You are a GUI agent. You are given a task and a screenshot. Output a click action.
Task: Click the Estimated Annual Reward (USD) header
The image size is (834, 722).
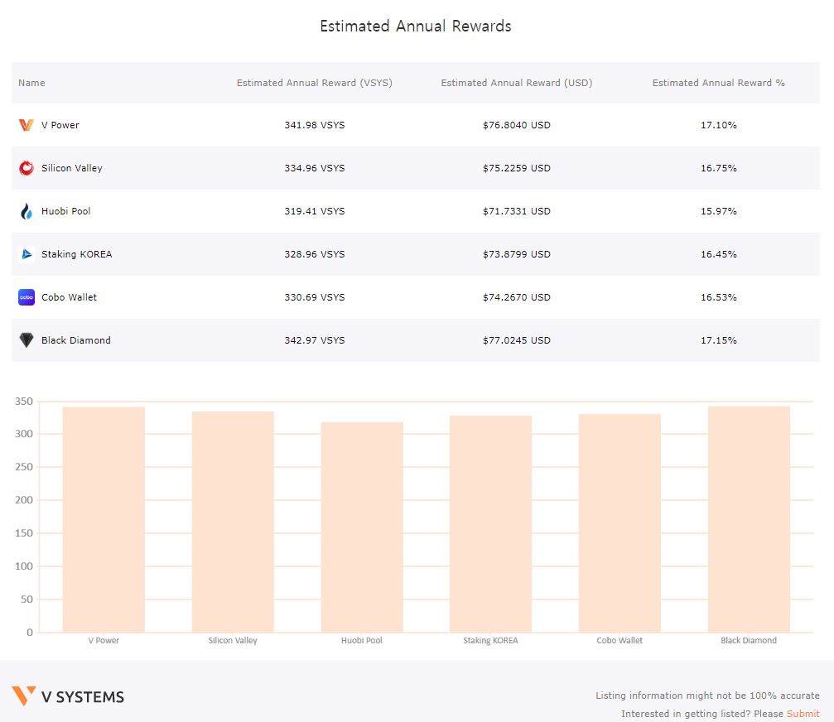coord(517,83)
